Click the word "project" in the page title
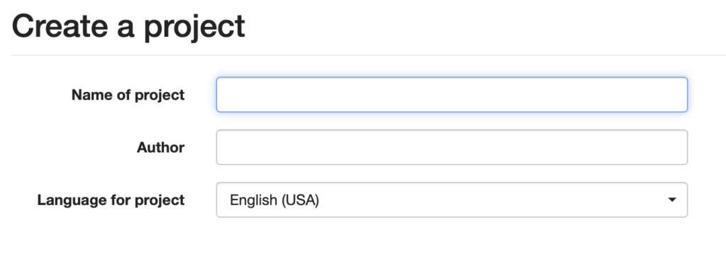 click(x=194, y=28)
